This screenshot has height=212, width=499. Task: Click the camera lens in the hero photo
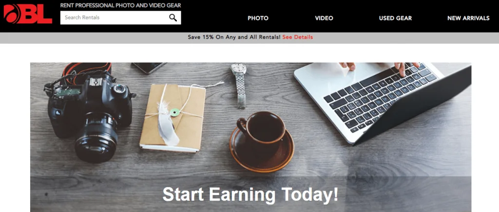click(96, 137)
